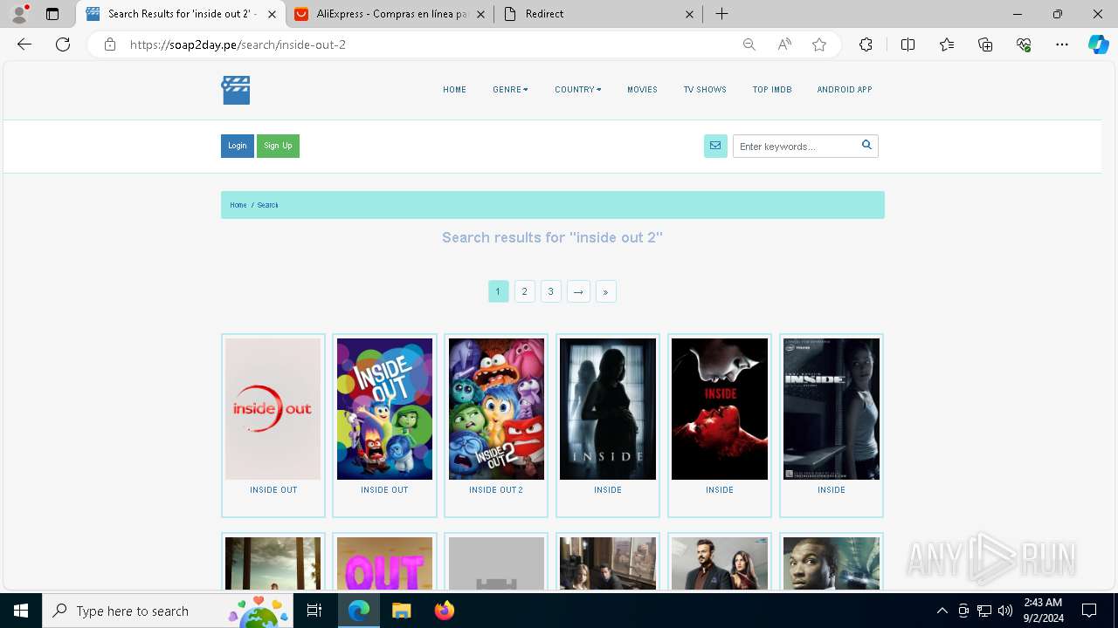Click Microsoft Edge taskbar icon
This screenshot has height=628, width=1118.
tap(359, 611)
